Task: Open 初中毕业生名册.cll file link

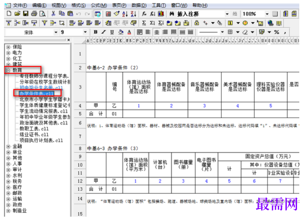Action: point(41,88)
